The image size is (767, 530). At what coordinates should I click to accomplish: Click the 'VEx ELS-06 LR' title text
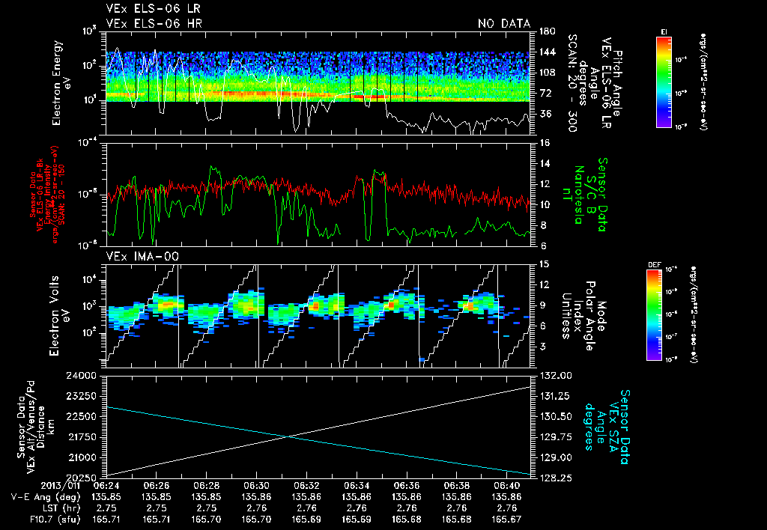click(153, 9)
